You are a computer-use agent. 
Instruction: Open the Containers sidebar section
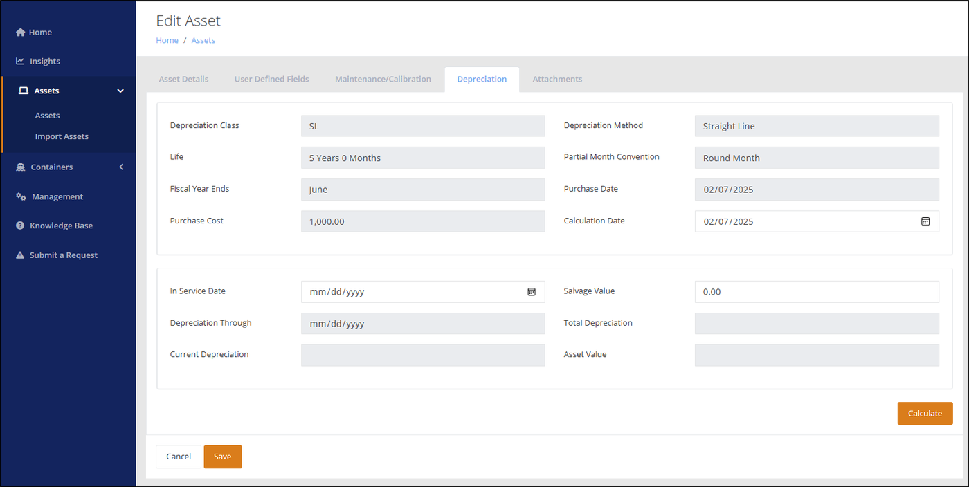52,167
